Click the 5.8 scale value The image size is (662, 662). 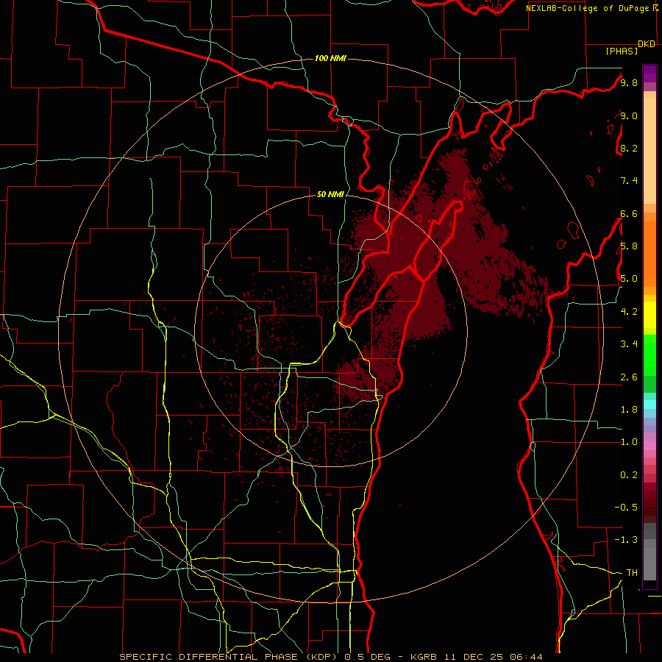coord(629,246)
